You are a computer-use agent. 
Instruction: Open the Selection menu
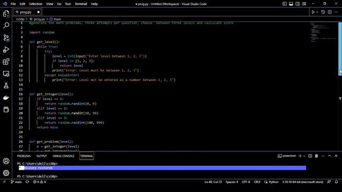pos(36,4)
